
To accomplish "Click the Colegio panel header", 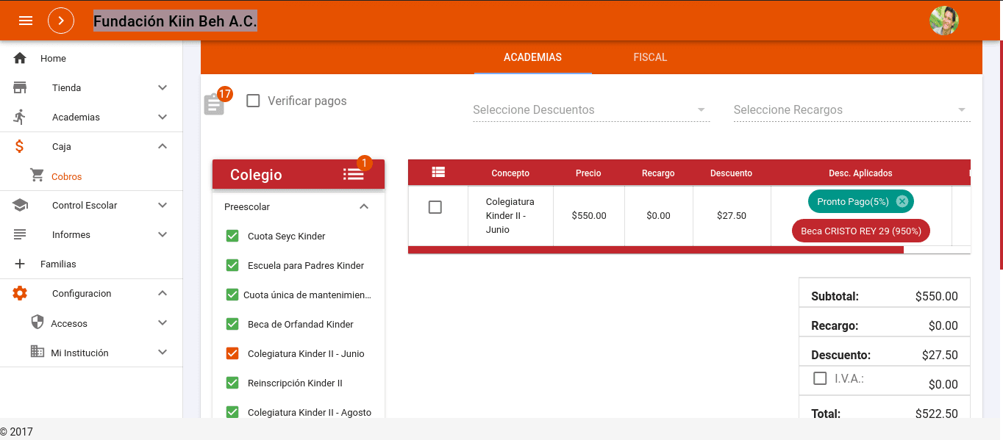I will point(299,175).
